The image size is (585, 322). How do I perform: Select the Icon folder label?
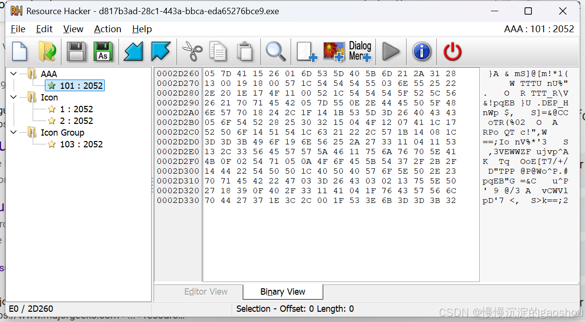coord(49,98)
